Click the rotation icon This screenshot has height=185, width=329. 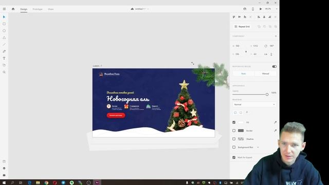pos(266,46)
